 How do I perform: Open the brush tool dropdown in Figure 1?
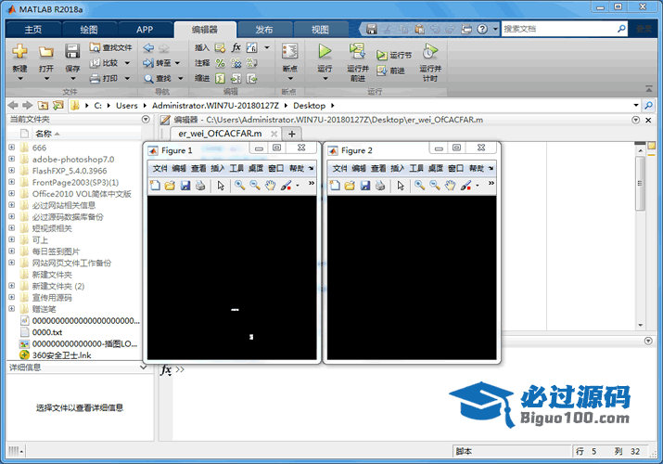[297, 186]
